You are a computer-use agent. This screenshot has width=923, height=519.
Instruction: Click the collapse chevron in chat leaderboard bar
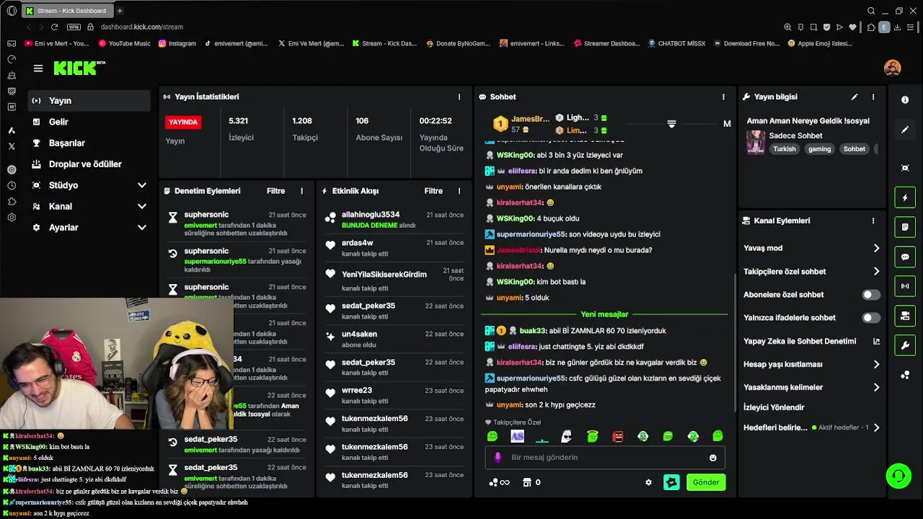point(671,124)
